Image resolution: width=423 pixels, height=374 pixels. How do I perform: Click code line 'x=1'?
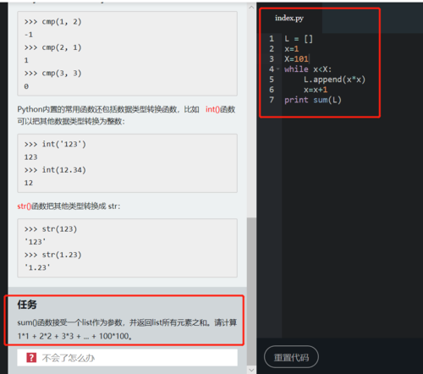(291, 49)
